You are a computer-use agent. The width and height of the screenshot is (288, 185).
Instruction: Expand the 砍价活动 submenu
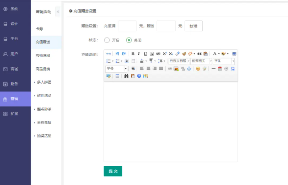tap(44, 95)
